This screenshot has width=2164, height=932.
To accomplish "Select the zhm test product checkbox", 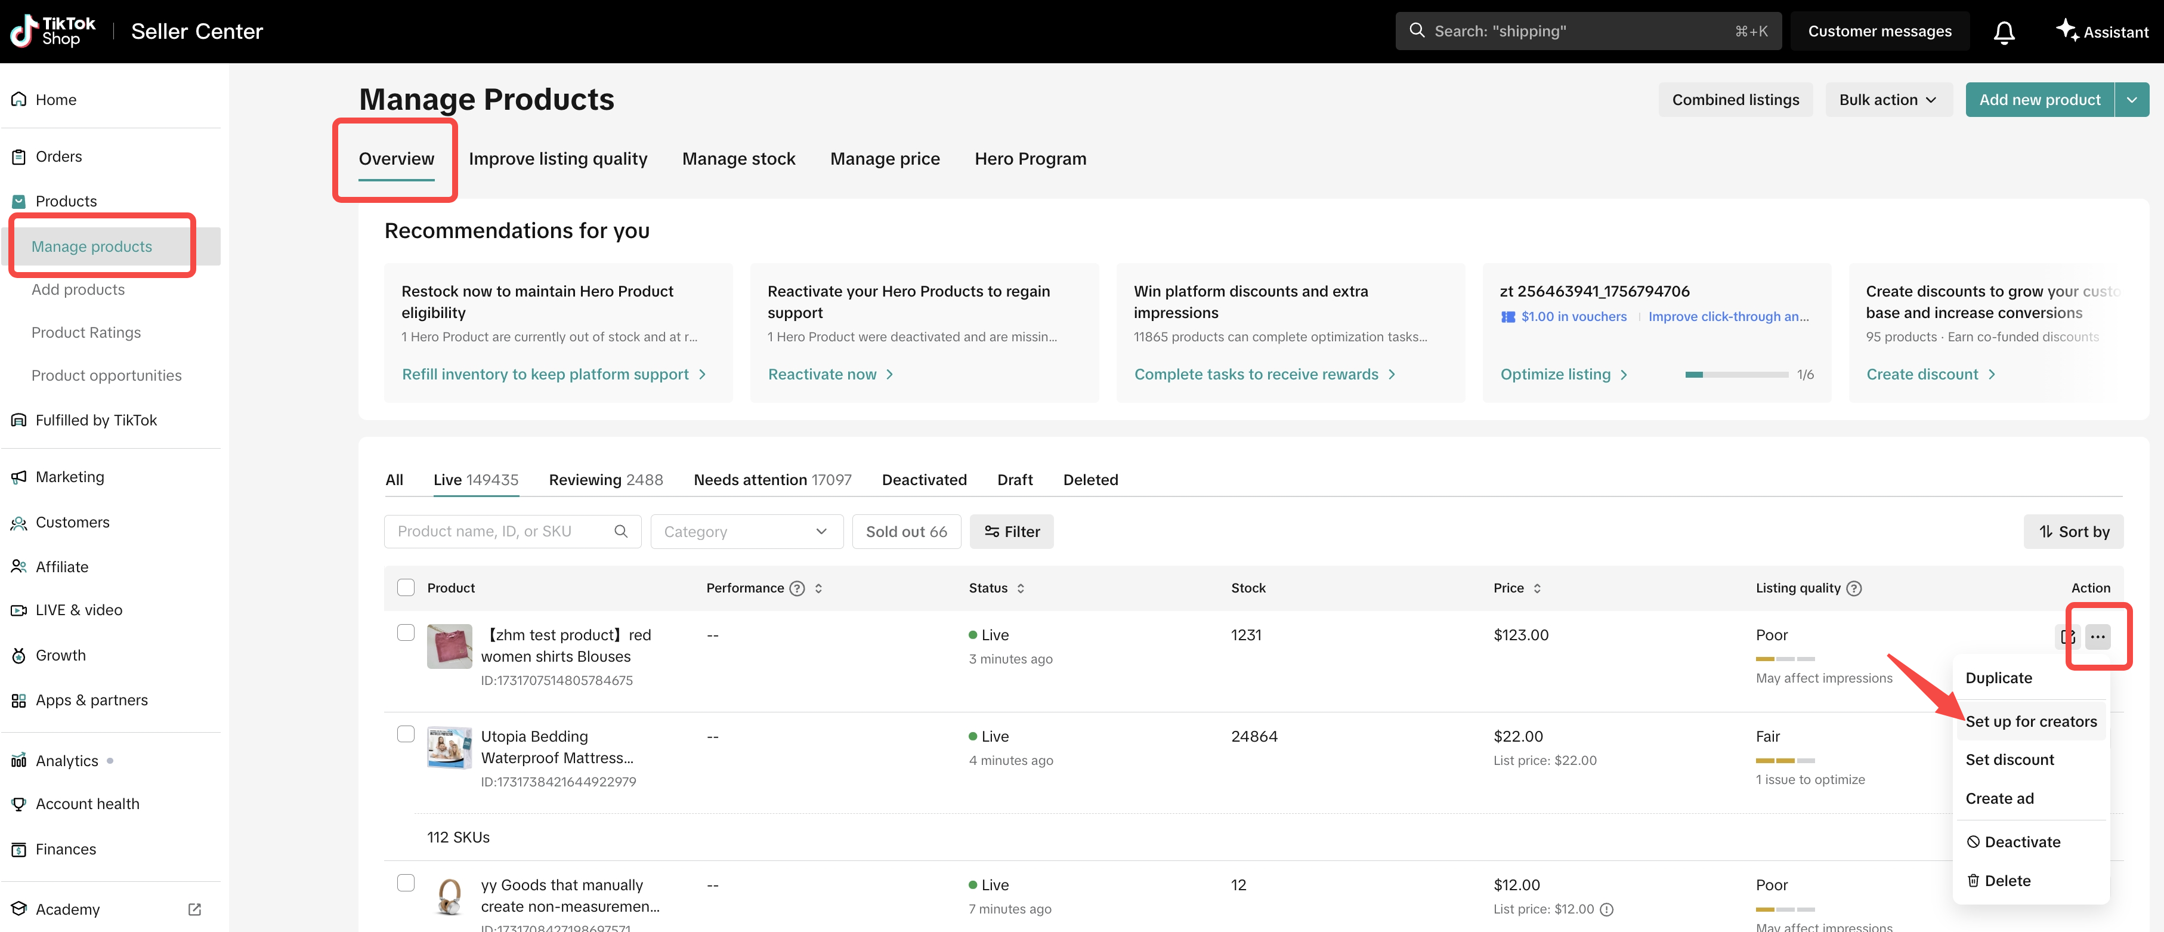I will [x=406, y=633].
